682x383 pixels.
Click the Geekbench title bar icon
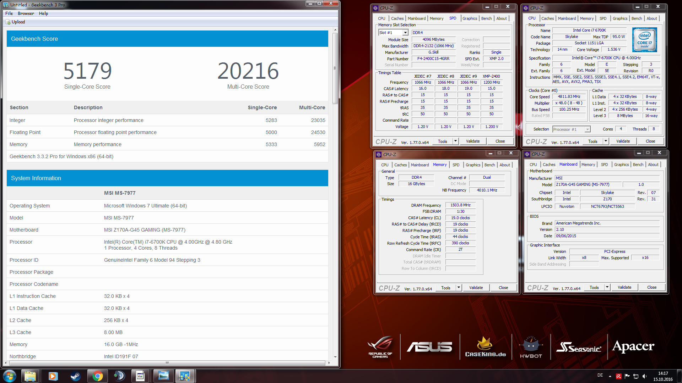(6, 5)
